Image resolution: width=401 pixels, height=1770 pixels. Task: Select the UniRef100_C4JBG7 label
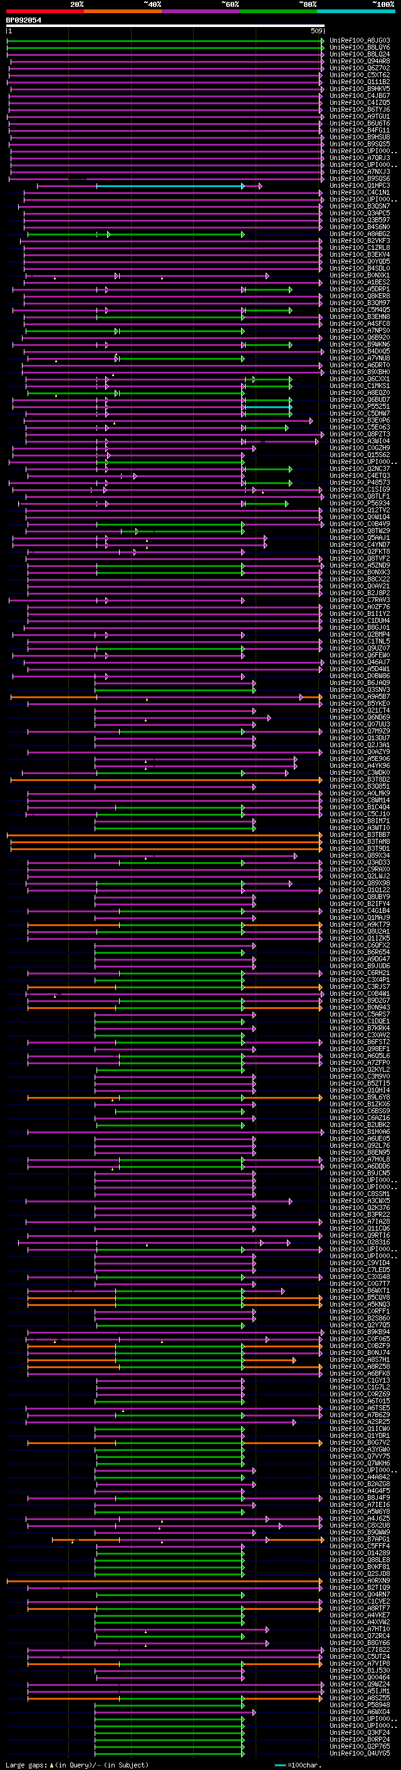[359, 95]
